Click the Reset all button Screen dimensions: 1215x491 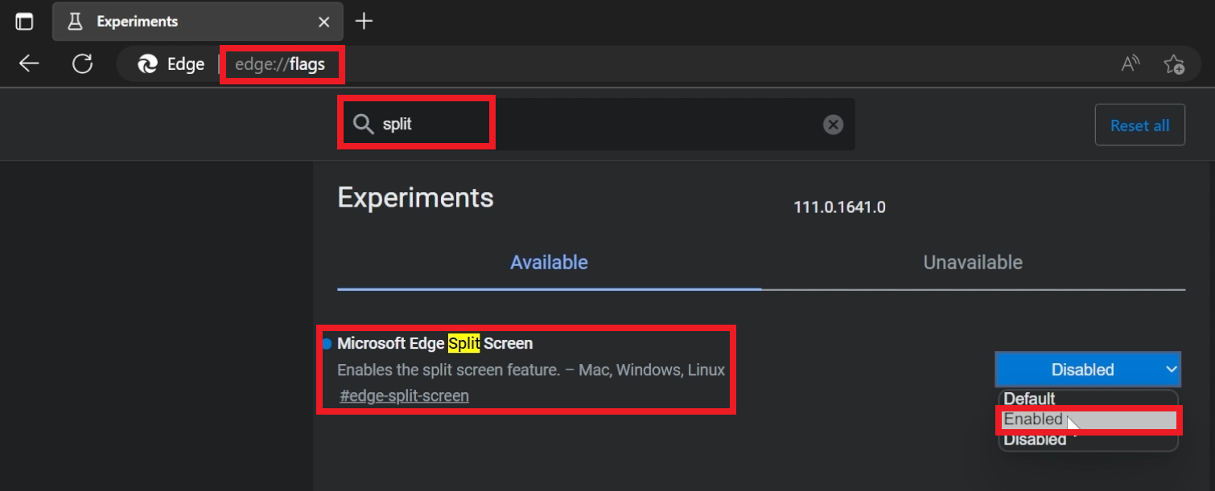pyautogui.click(x=1139, y=125)
